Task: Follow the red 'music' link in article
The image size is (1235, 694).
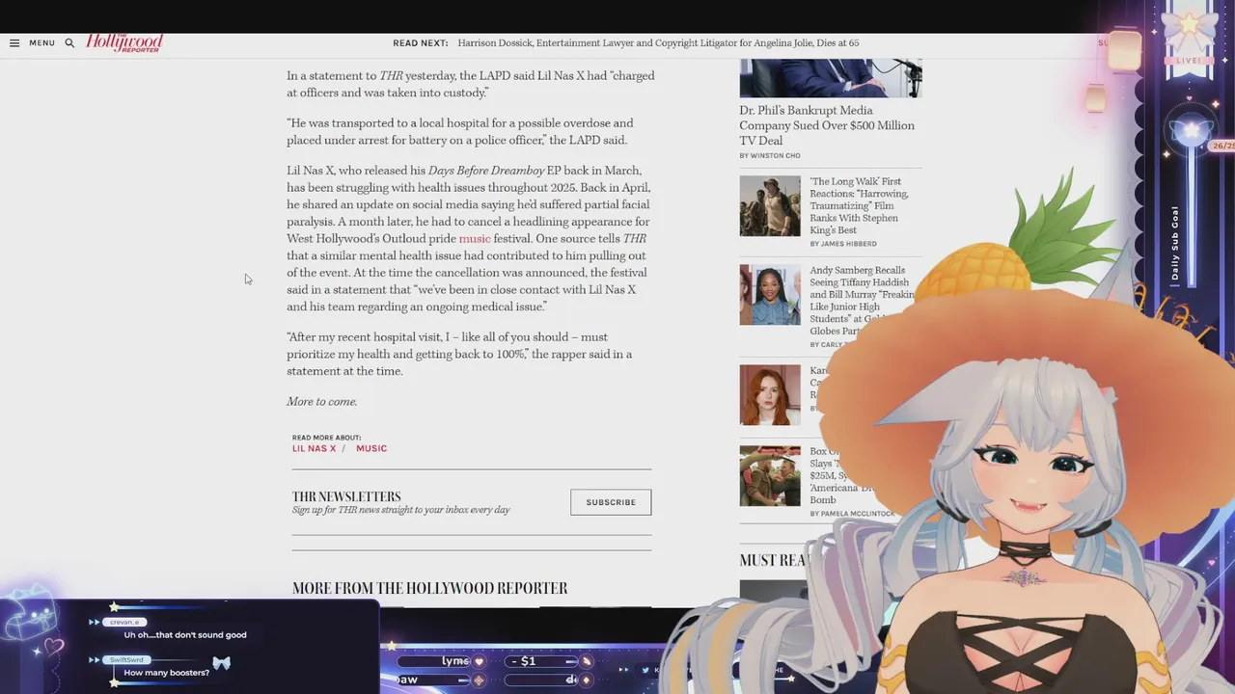Action: tap(475, 239)
